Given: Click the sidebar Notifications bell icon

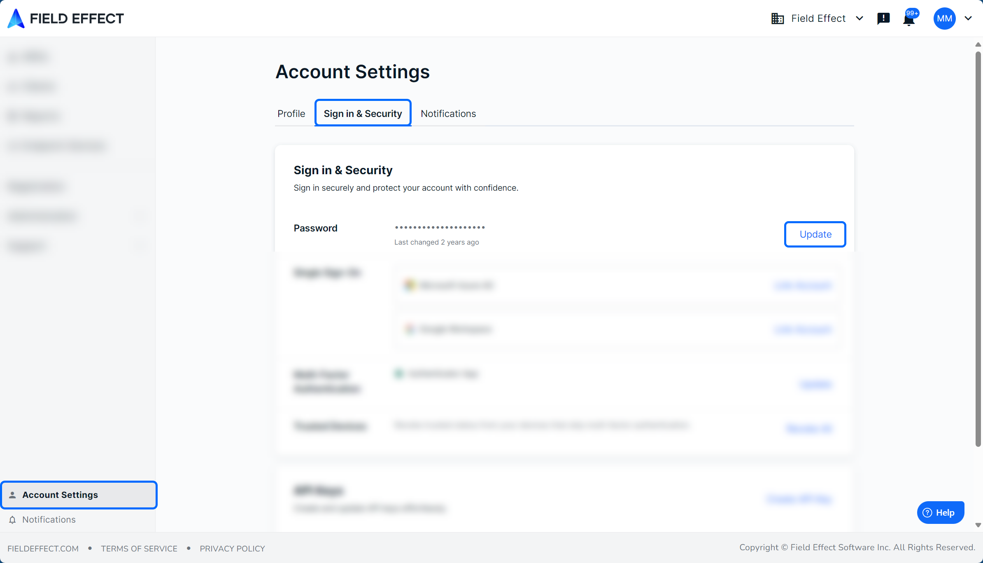Looking at the screenshot, I should coord(12,520).
